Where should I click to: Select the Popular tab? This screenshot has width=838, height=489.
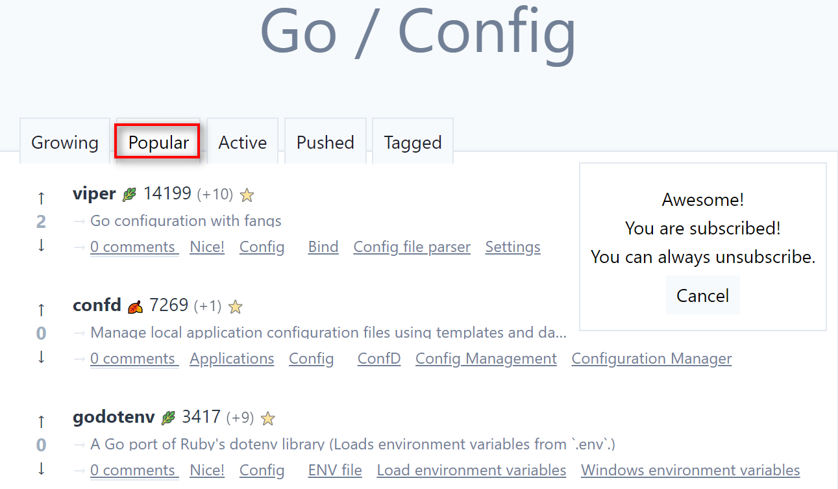click(x=158, y=142)
